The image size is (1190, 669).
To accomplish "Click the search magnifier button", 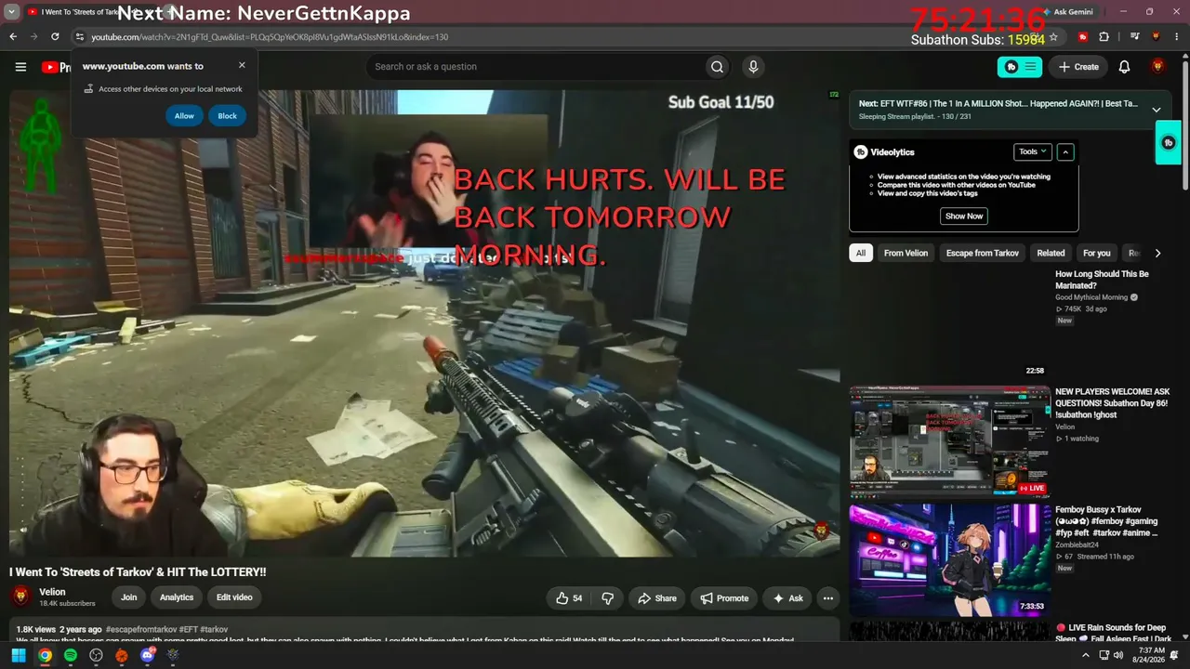I will point(717,67).
